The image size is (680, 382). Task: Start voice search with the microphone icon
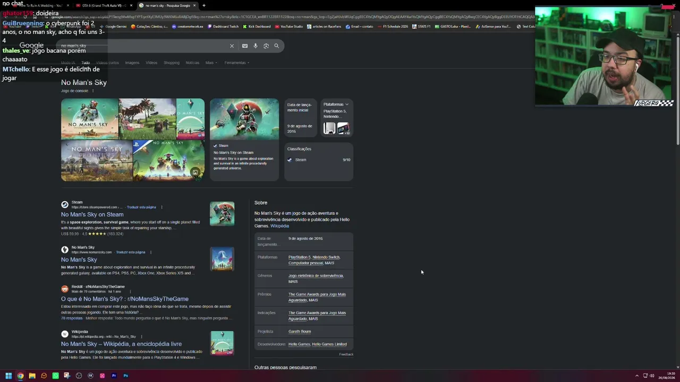coord(256,46)
